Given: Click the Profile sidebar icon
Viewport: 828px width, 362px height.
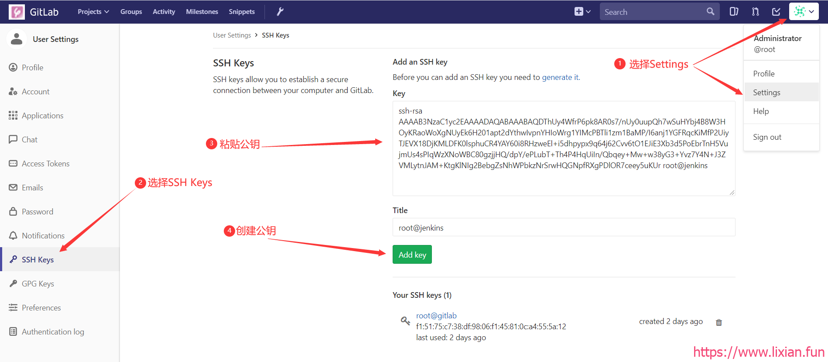Looking at the screenshot, I should [13, 67].
